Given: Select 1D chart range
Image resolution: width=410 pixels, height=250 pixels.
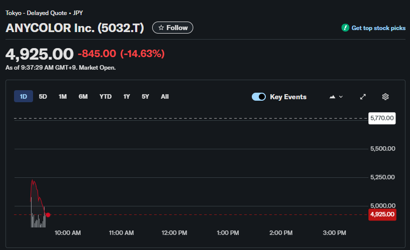Looking at the screenshot, I should pyautogui.click(x=23, y=97).
